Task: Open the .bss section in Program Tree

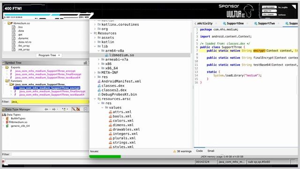Action: point(20,27)
